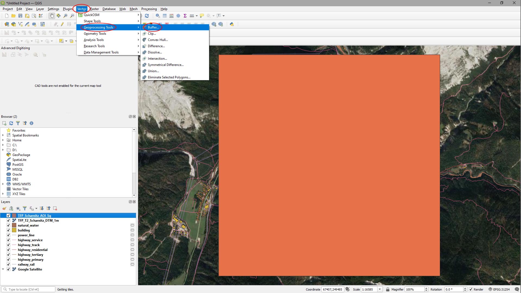
Task: Click the Type to locate search field
Action: tap(28, 289)
